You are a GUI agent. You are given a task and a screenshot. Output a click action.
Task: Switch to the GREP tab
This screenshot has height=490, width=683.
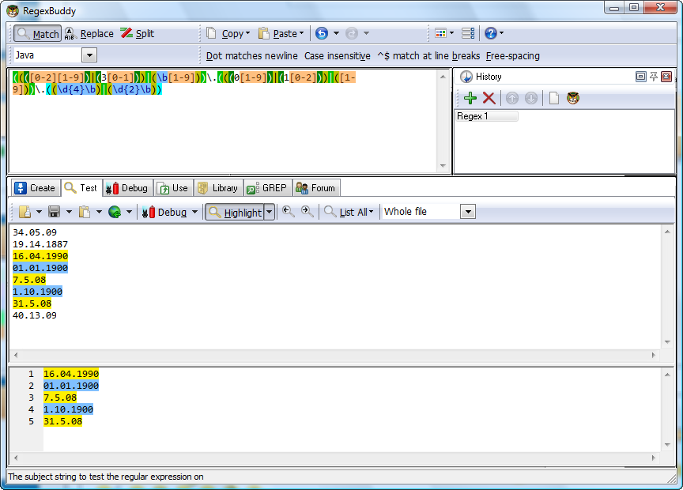tap(267, 188)
